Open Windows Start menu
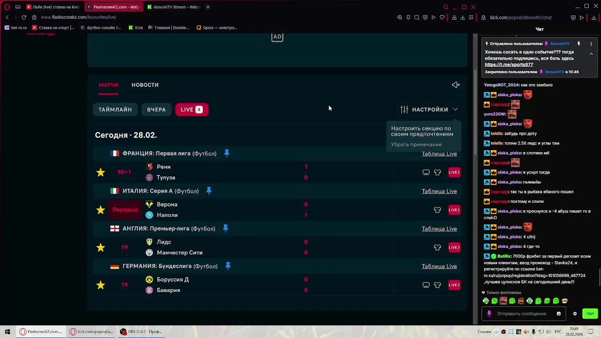This screenshot has width=601, height=338. pos(8,332)
